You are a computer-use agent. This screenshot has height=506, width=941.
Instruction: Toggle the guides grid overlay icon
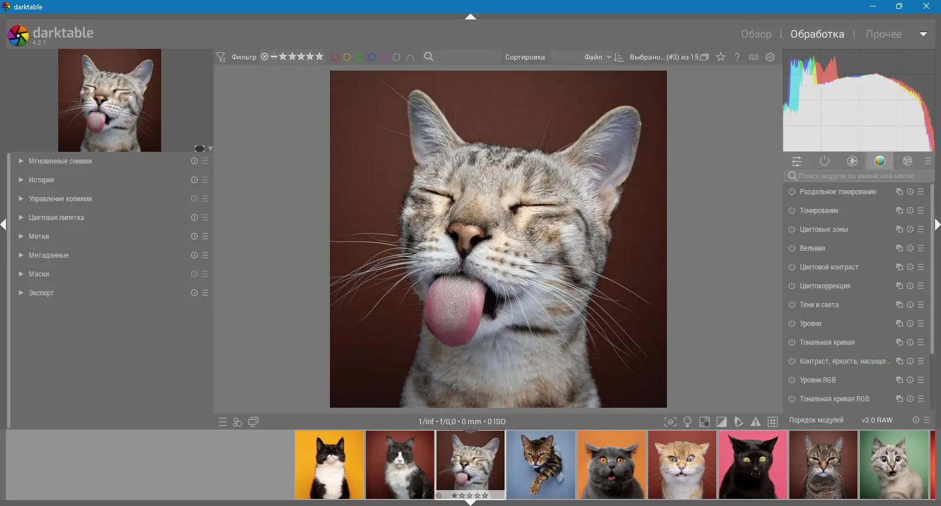(x=773, y=422)
